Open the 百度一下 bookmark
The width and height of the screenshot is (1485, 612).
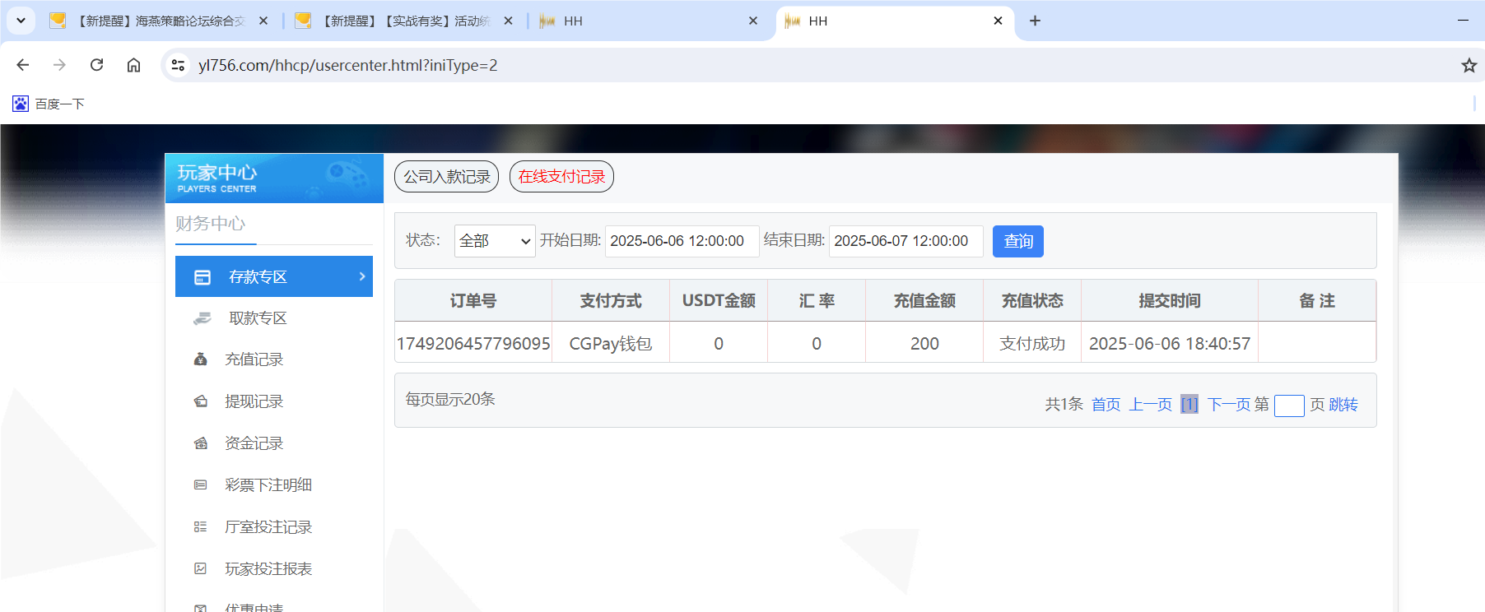coord(49,104)
